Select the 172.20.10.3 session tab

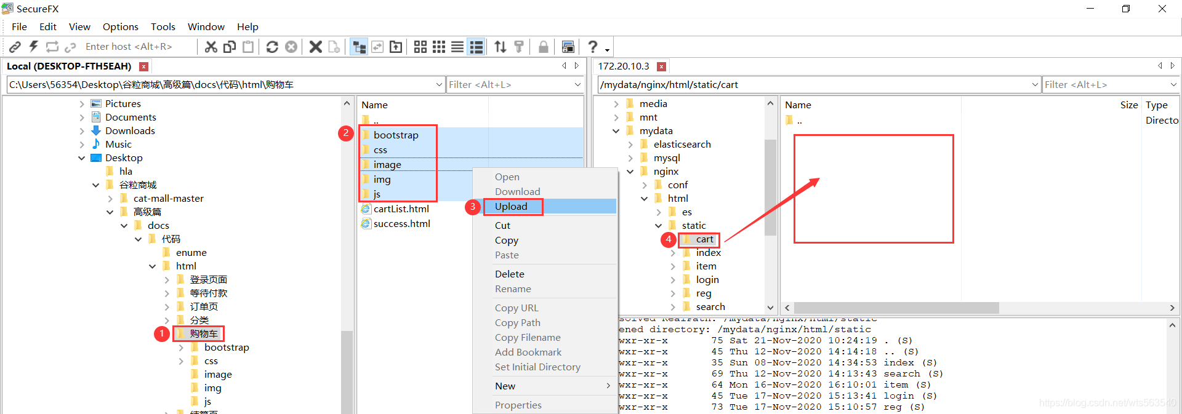(624, 66)
